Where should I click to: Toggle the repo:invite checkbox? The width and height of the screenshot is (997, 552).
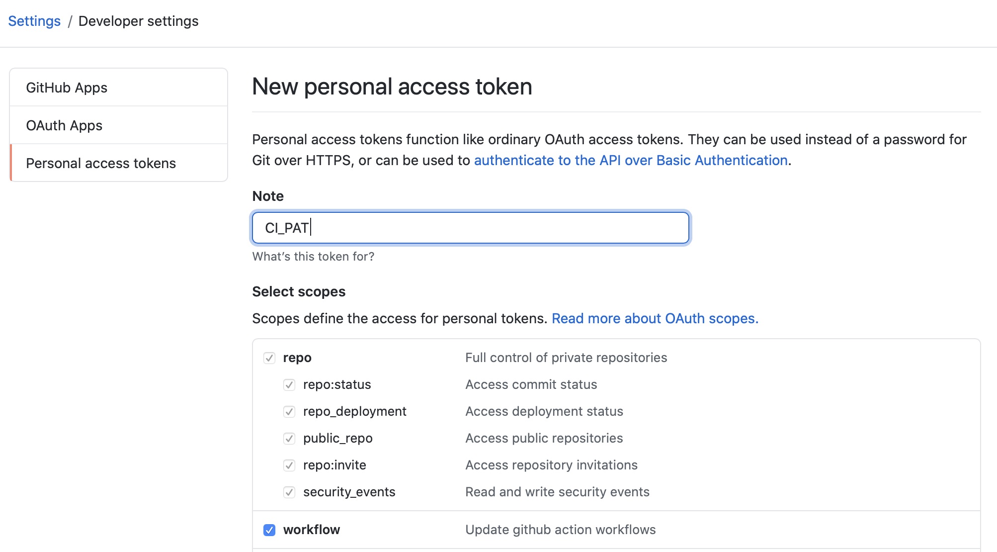(x=289, y=465)
